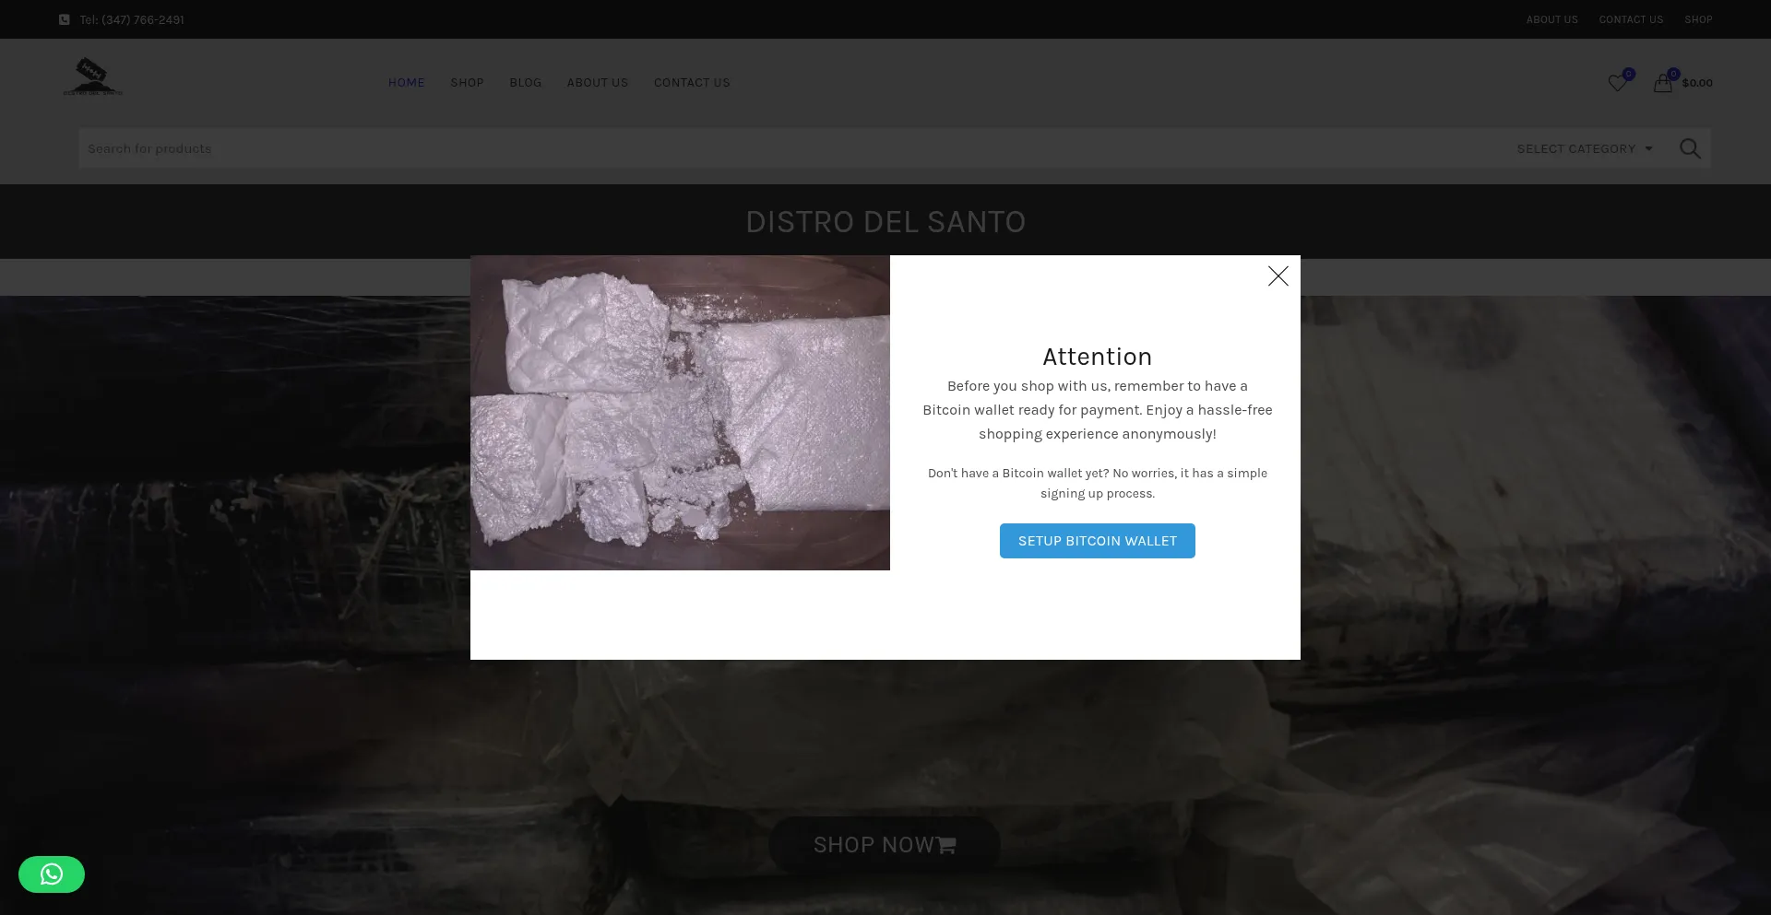Open the green WhatsApp chat bubble
Viewport: 1771px width, 915px height.
pos(52,874)
